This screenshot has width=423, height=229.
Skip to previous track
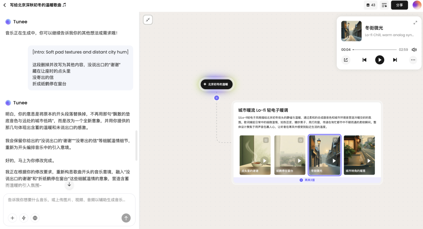(364, 60)
